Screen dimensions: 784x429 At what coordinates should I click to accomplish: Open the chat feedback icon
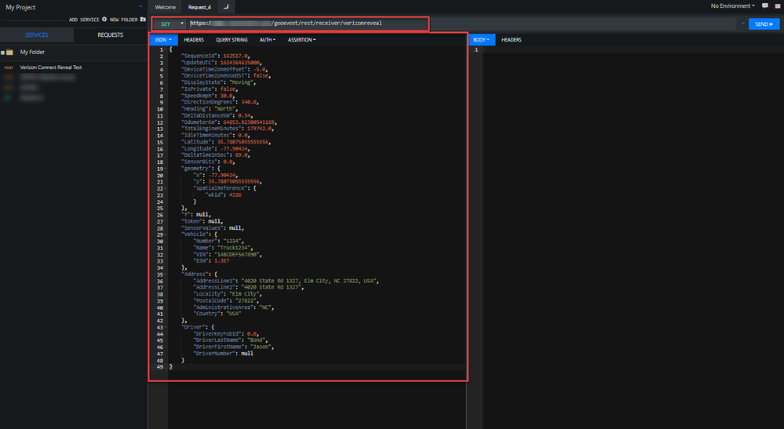(x=765, y=6)
